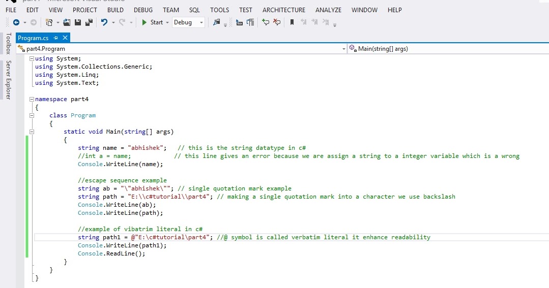Place cursor on Console.ReadLine(); line
This screenshot has height=288, width=549.
[x=111, y=254]
